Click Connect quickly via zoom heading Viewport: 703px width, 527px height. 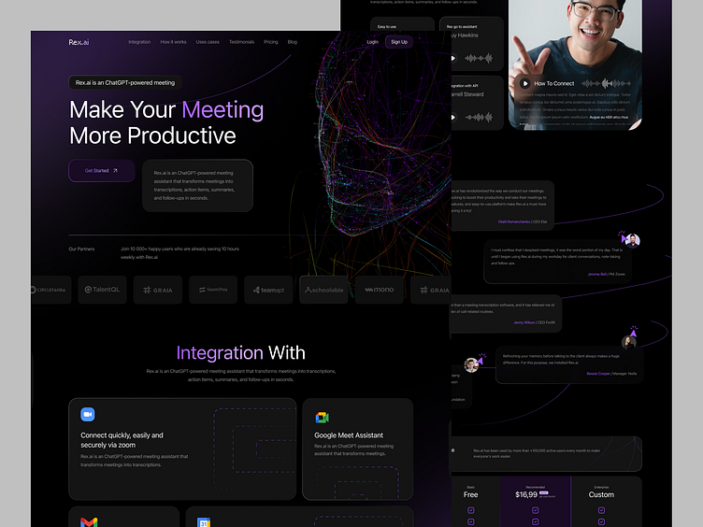pos(122,440)
